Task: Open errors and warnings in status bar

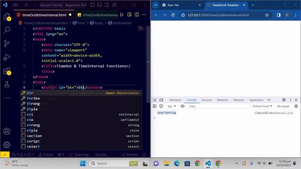Action: point(23,154)
